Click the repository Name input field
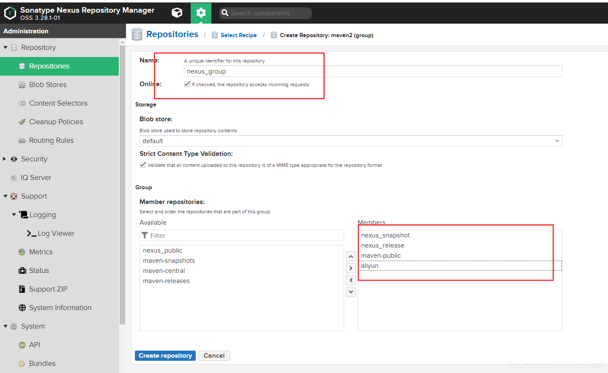Image resolution: width=608 pixels, height=373 pixels. (373, 71)
